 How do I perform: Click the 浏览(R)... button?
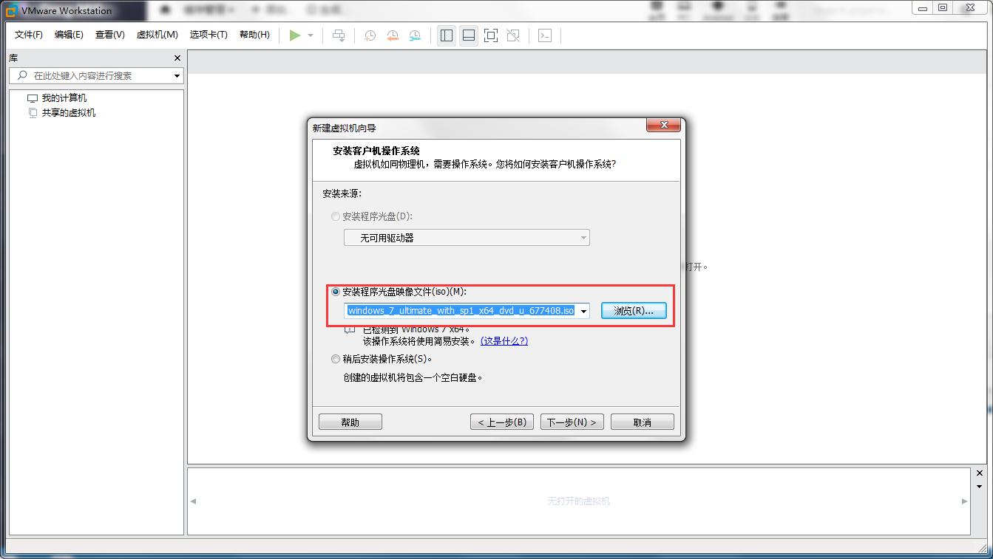click(x=634, y=311)
